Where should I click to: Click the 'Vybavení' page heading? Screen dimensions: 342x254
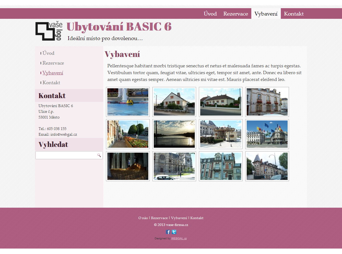click(122, 54)
